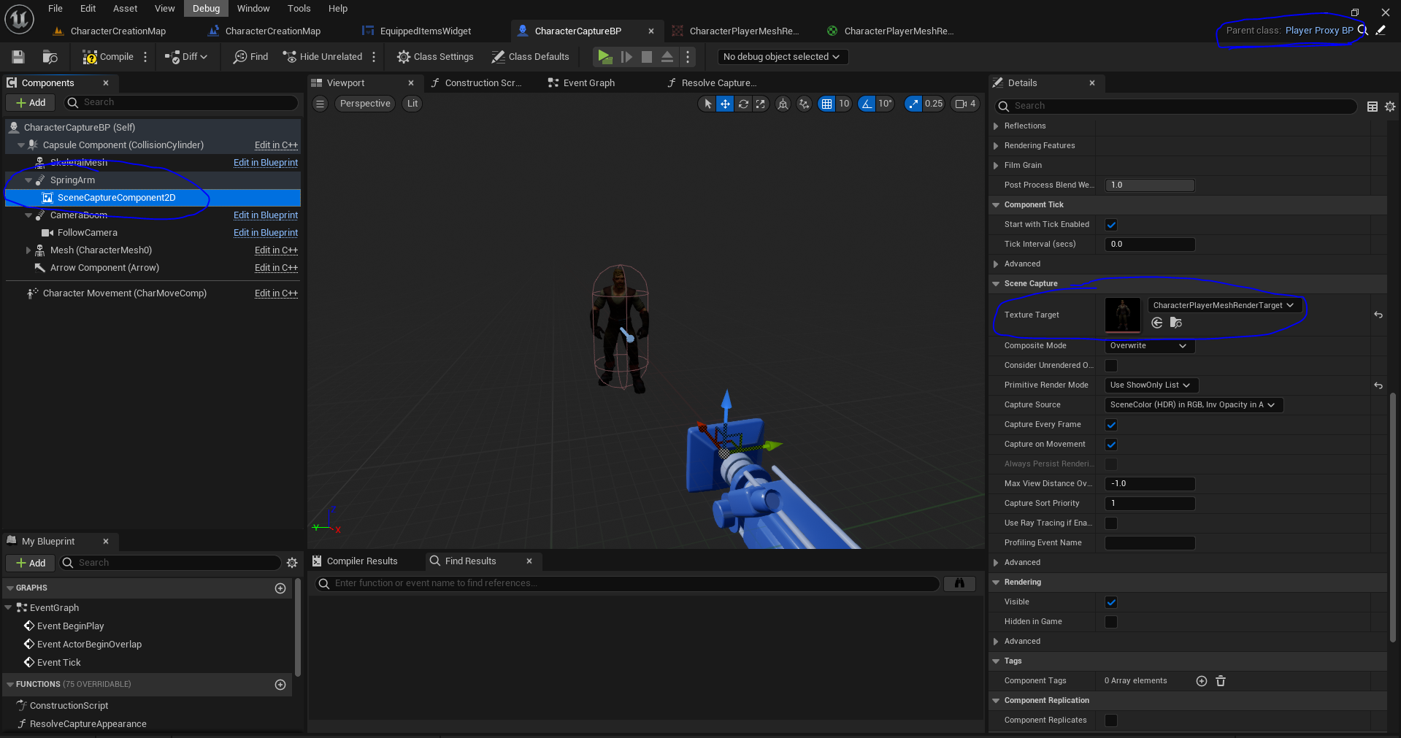The width and height of the screenshot is (1401, 738).
Task: Expand Mesh (CharacterMesh0) in component tree
Action: tap(28, 250)
